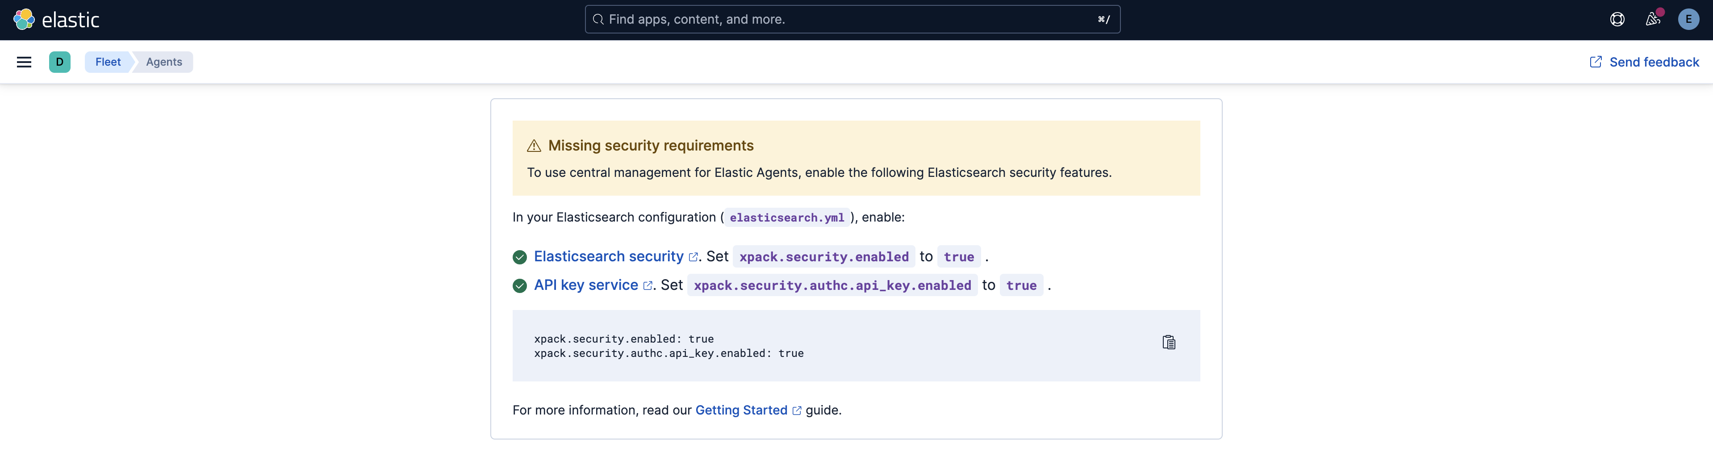Click the warning triangle icon in callout
Image resolution: width=1713 pixels, height=469 pixels.
point(534,146)
